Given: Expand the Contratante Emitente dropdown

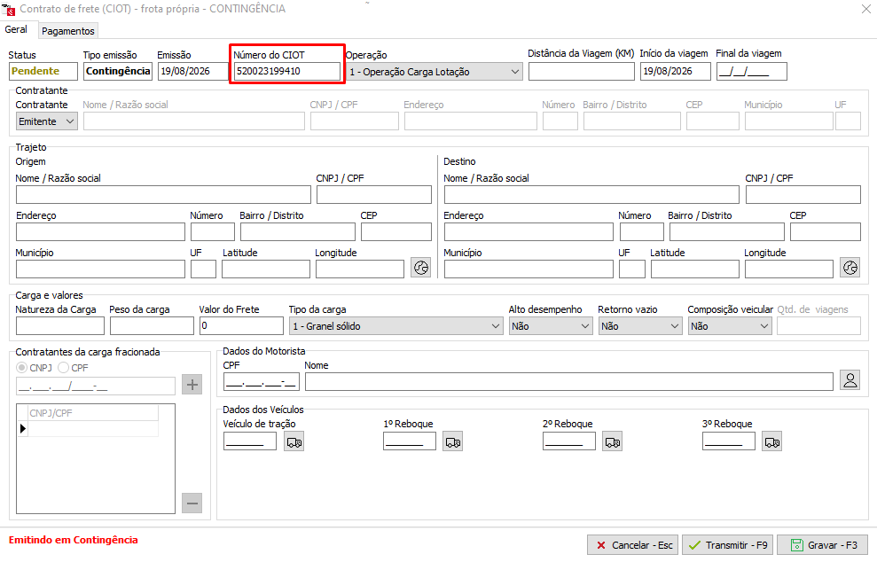Looking at the screenshot, I should [x=46, y=121].
